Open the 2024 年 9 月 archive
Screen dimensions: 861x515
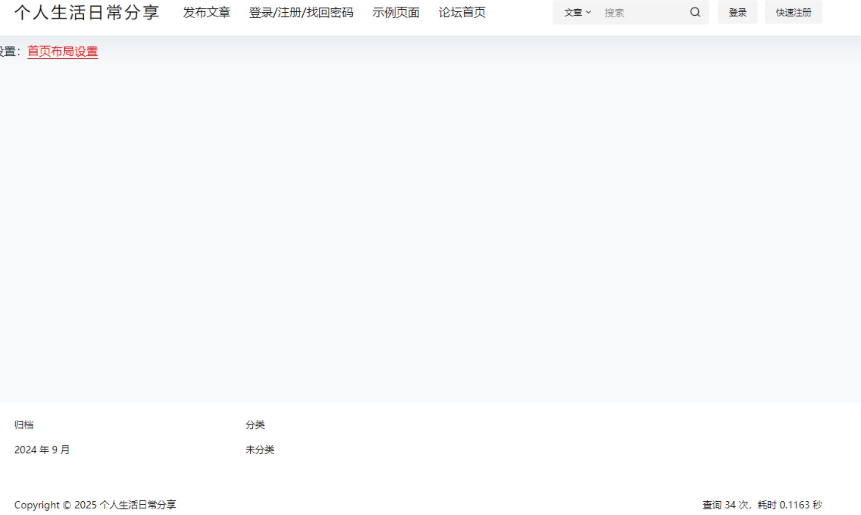(42, 449)
